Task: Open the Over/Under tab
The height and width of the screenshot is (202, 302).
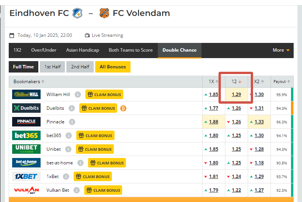Action: [44, 50]
